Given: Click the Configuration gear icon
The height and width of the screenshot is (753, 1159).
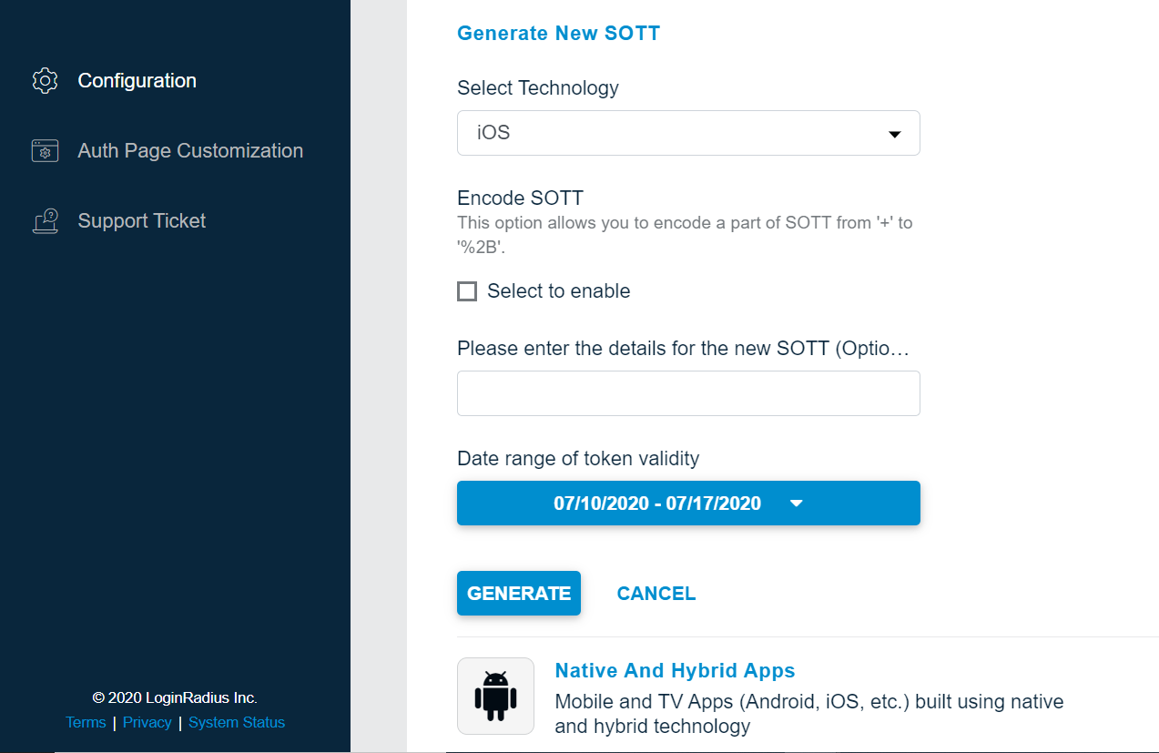Looking at the screenshot, I should point(44,80).
